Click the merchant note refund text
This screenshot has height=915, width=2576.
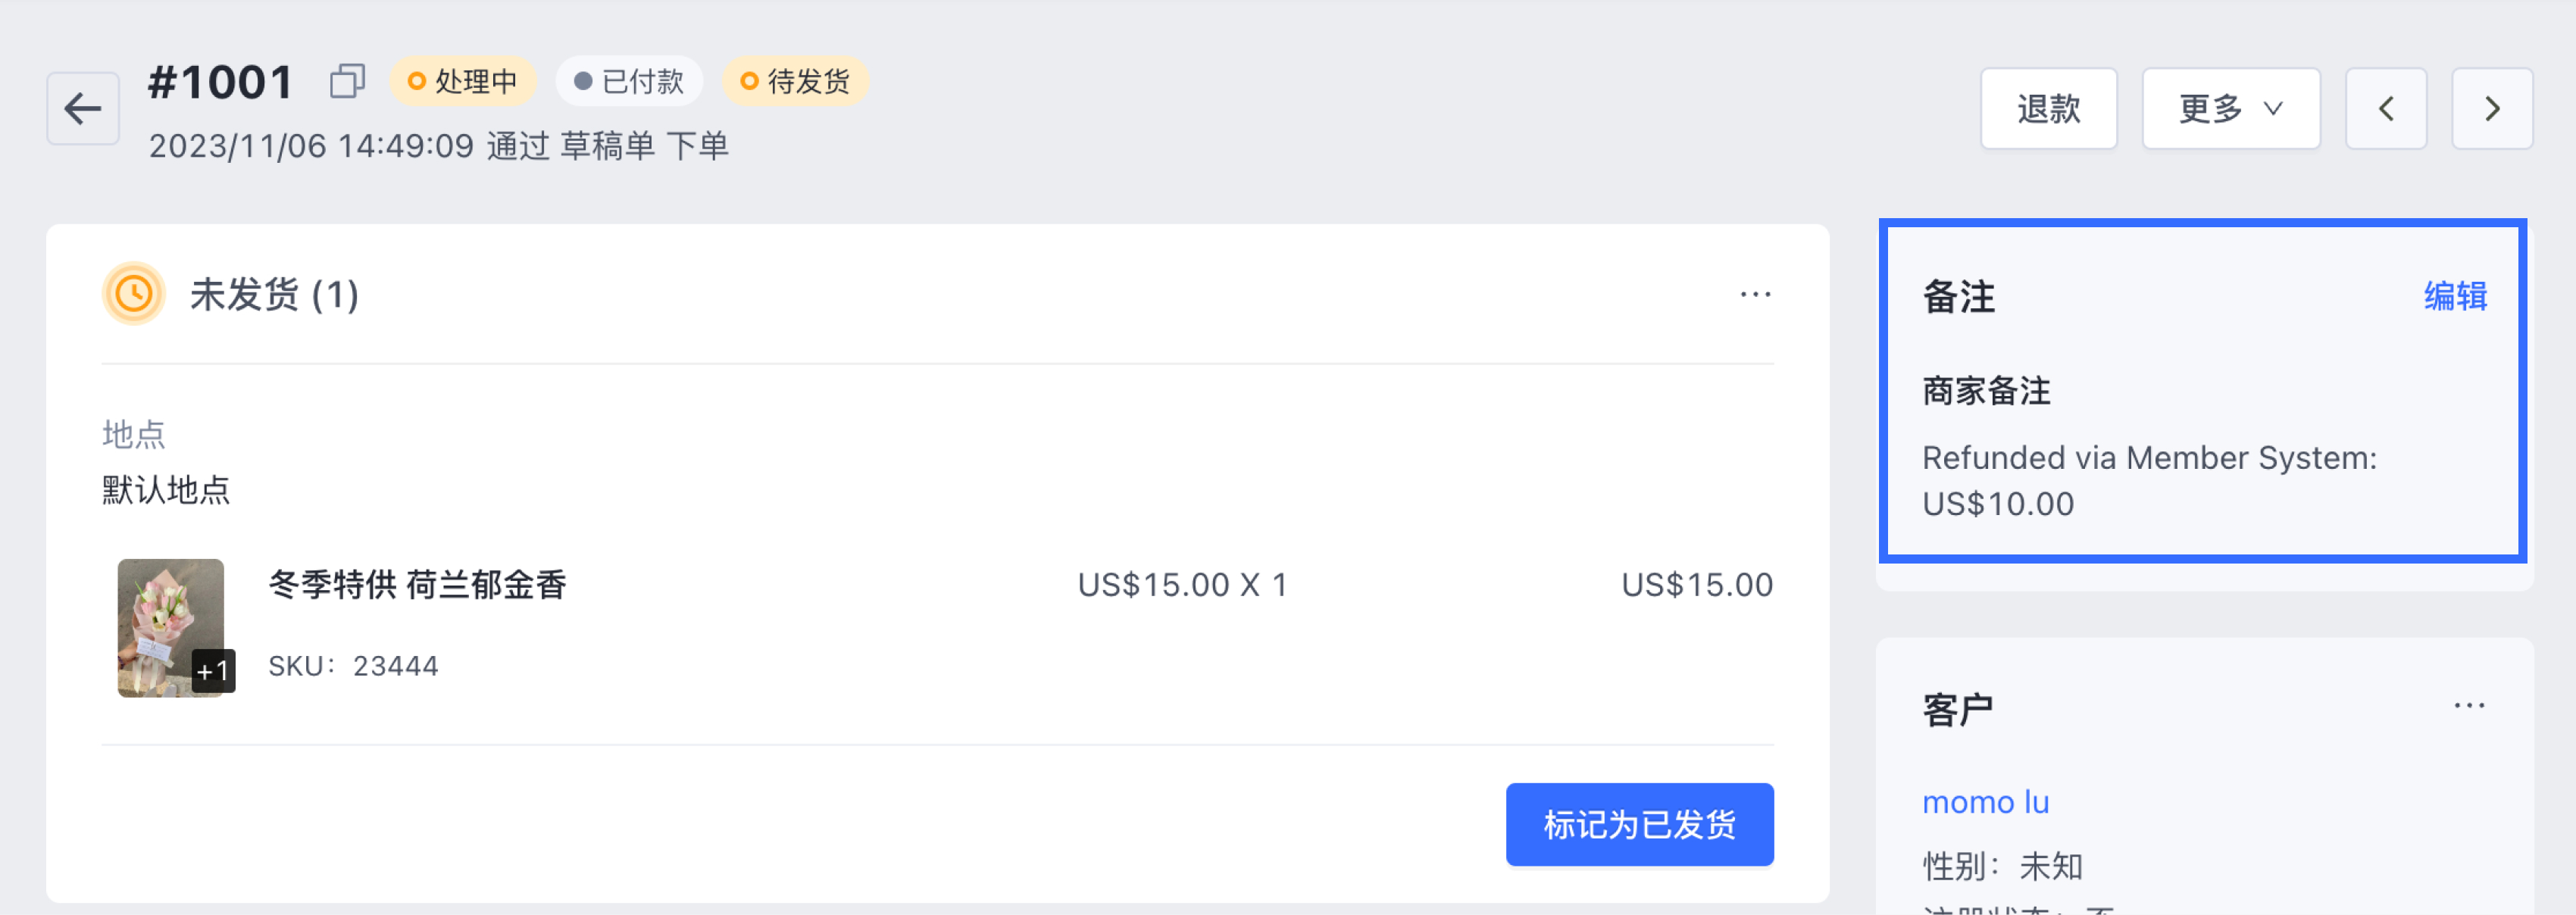click(x=2149, y=481)
